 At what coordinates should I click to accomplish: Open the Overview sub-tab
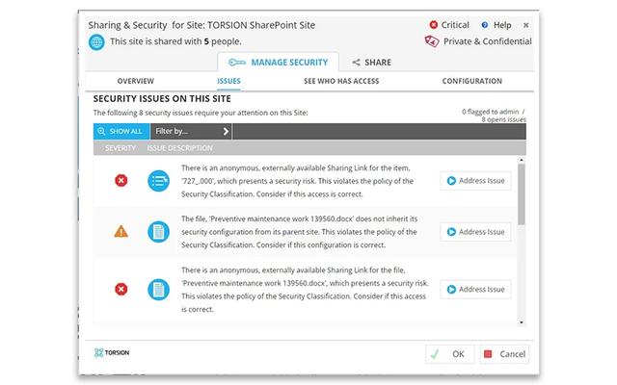coord(135,82)
